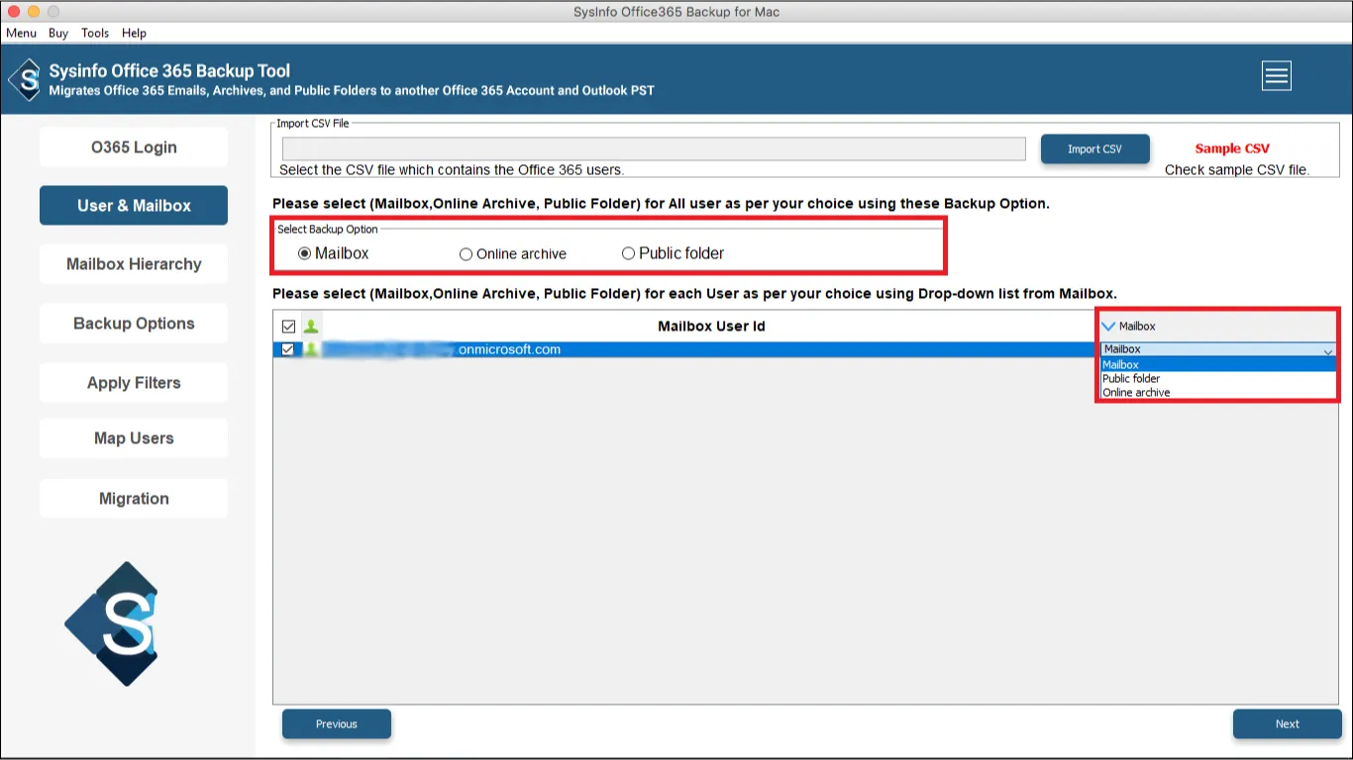Screen dimensions: 1353x760
Task: Click the Previous button
Action: click(x=337, y=724)
